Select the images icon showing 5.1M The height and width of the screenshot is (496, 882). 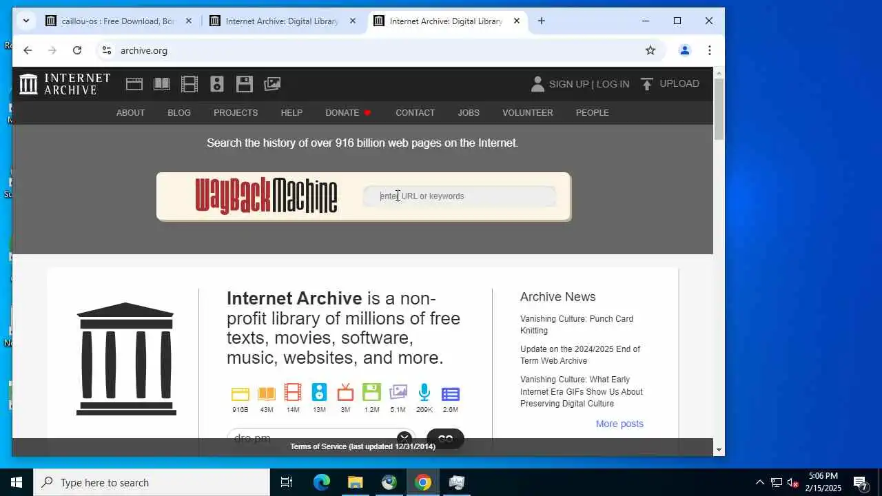(398, 393)
